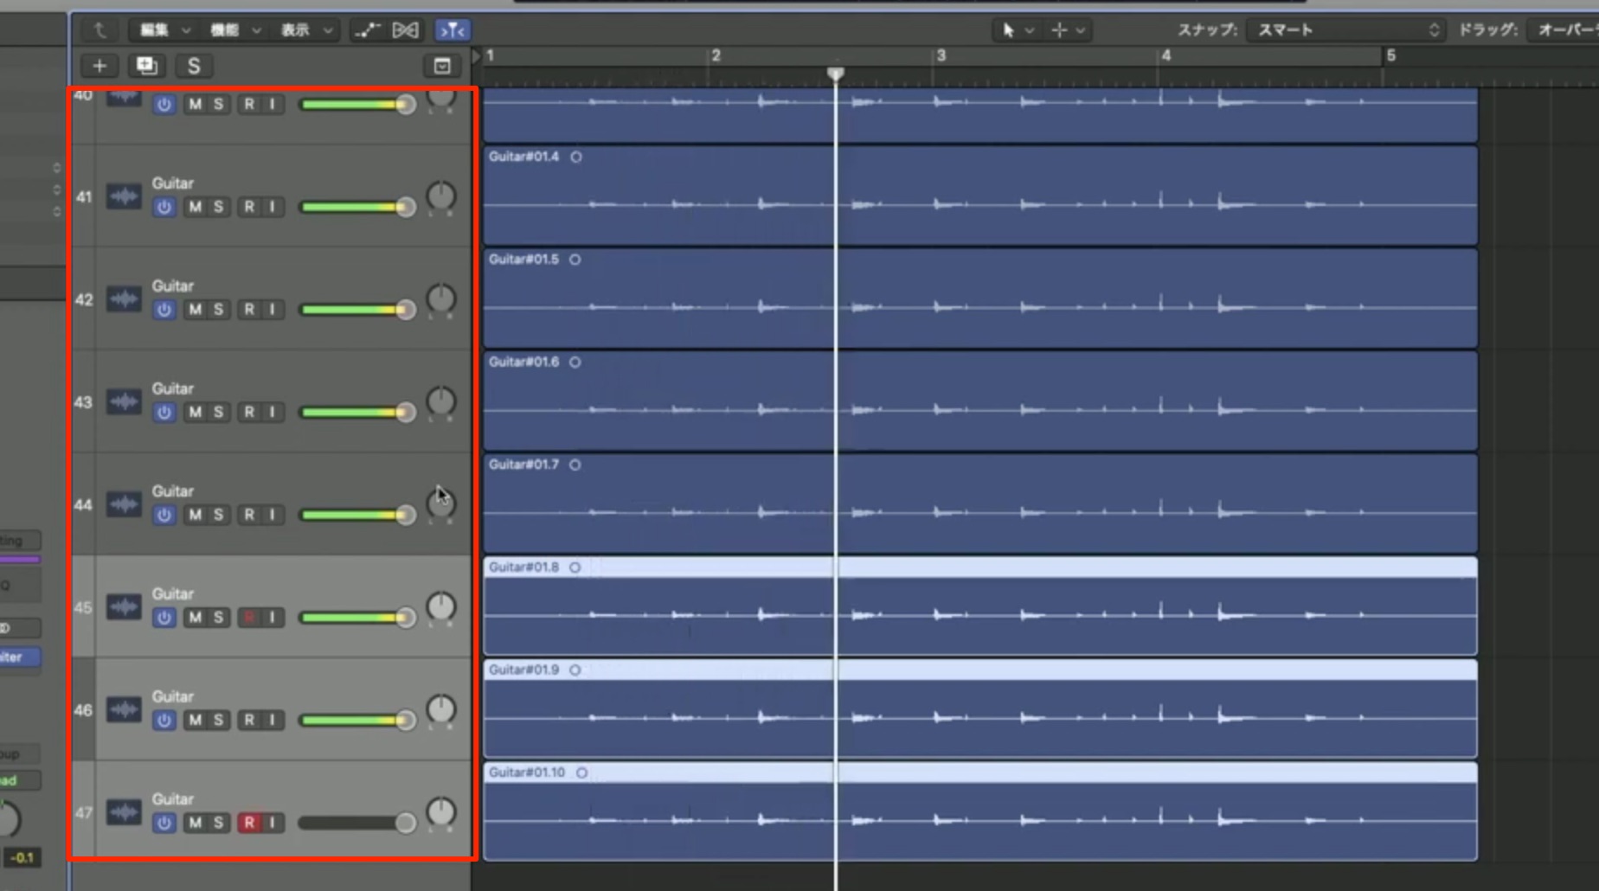This screenshot has width=1599, height=891.
Task: Click pan knob of track 41
Action: click(441, 196)
